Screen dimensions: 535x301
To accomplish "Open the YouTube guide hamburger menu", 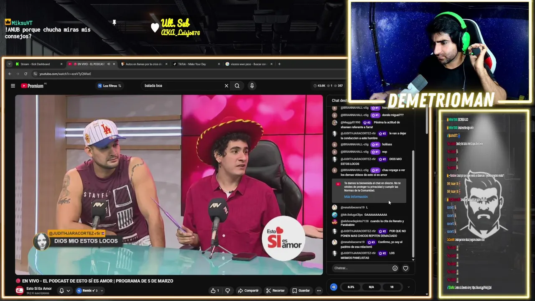I will [13, 86].
